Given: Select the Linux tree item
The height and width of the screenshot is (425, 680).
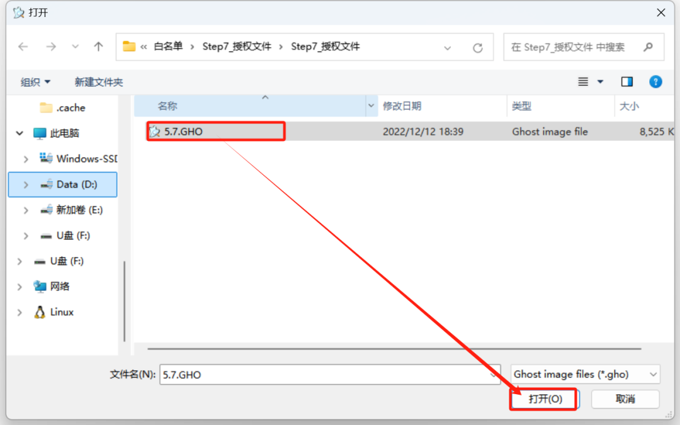Looking at the screenshot, I should [x=54, y=312].
